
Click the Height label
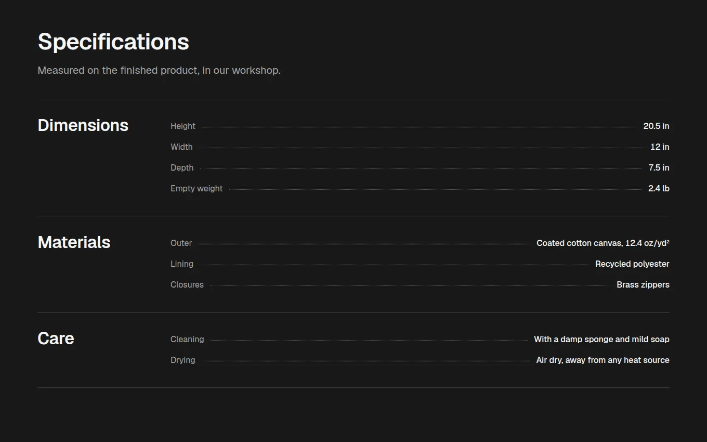(183, 126)
